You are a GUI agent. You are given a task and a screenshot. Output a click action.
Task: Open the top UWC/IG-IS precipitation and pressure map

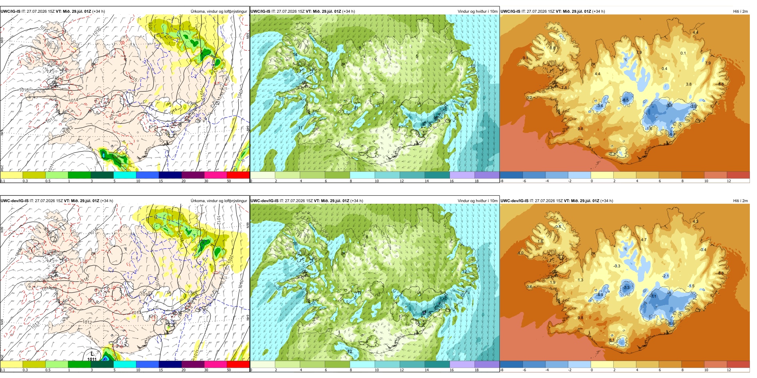tap(125, 93)
